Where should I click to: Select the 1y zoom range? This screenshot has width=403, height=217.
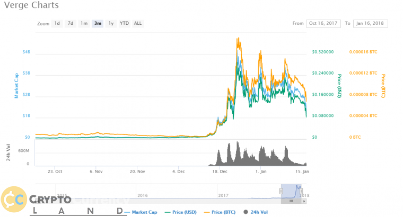pyautogui.click(x=111, y=23)
